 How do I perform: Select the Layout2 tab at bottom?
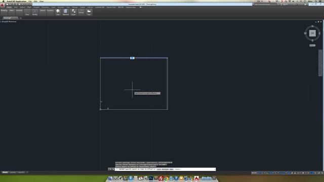click(x=21, y=172)
